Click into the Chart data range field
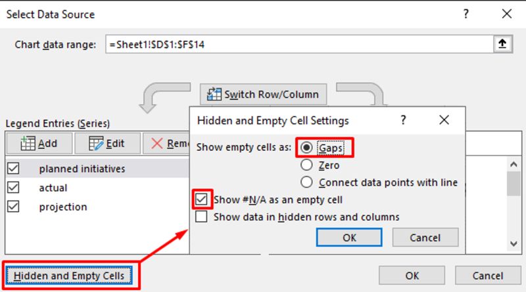The width and height of the screenshot is (526, 292). coord(299,44)
